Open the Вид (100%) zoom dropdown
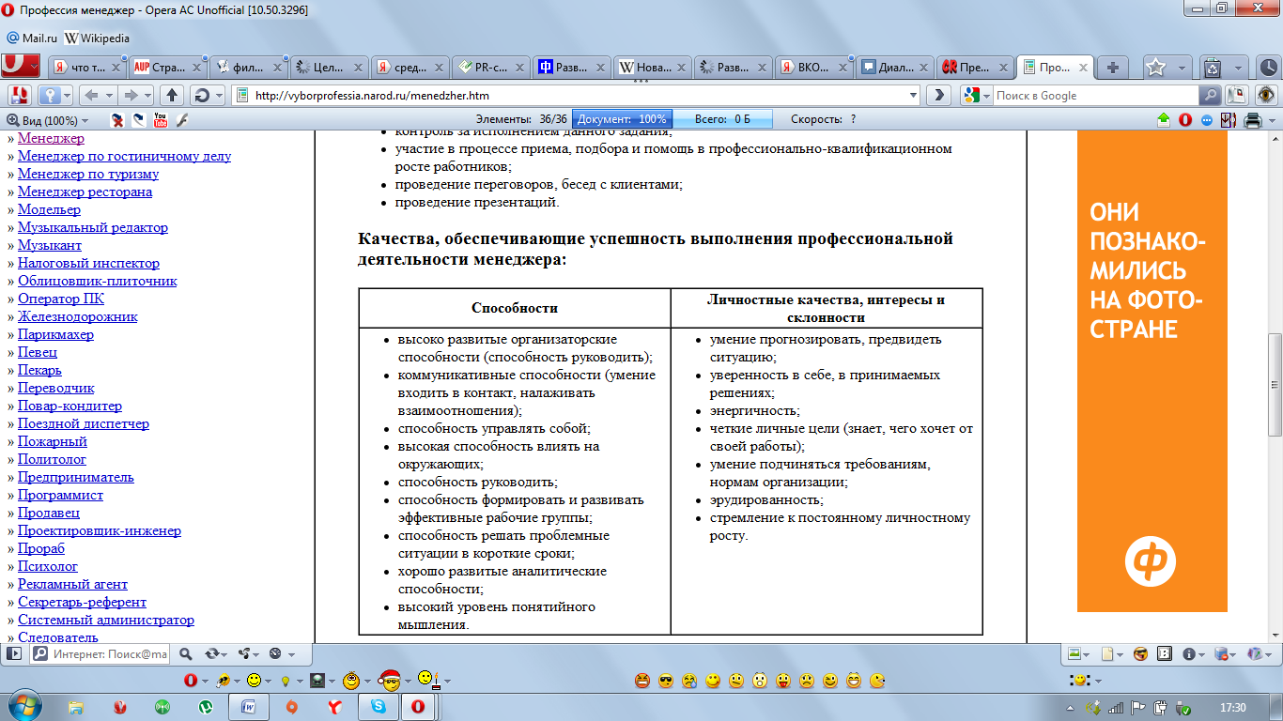The image size is (1283, 721). click(47, 120)
